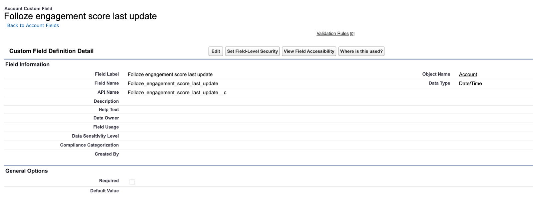The image size is (533, 203).
Task: Click the Help Text field label
Action: (109, 110)
